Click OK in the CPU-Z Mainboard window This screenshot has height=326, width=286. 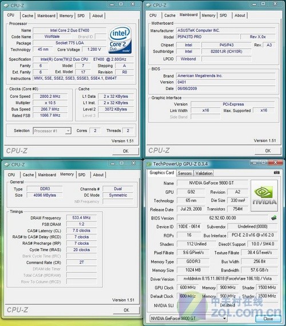click(268, 151)
